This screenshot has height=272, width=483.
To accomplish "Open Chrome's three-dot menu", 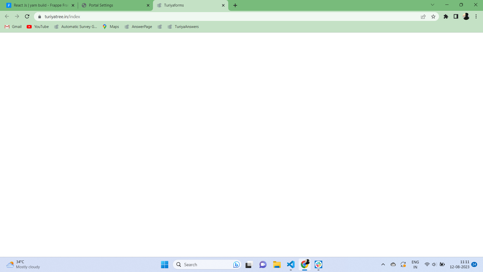I will [x=476, y=16].
